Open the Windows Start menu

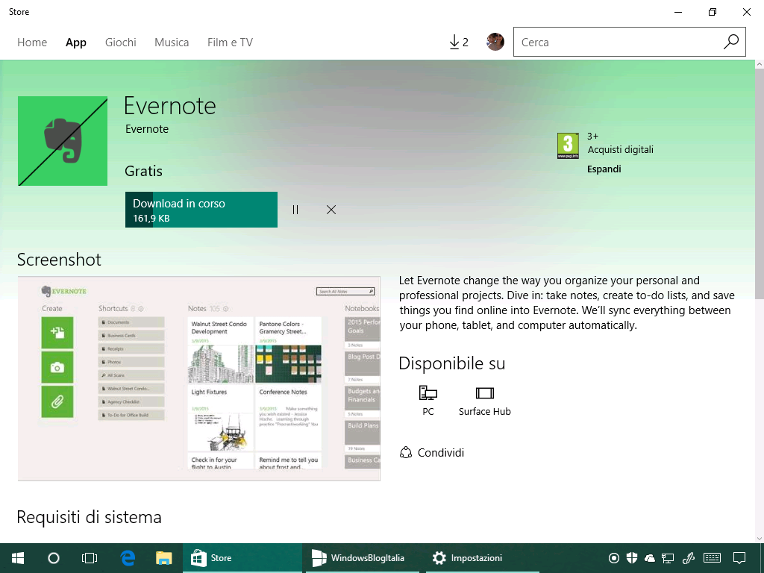pyautogui.click(x=18, y=558)
